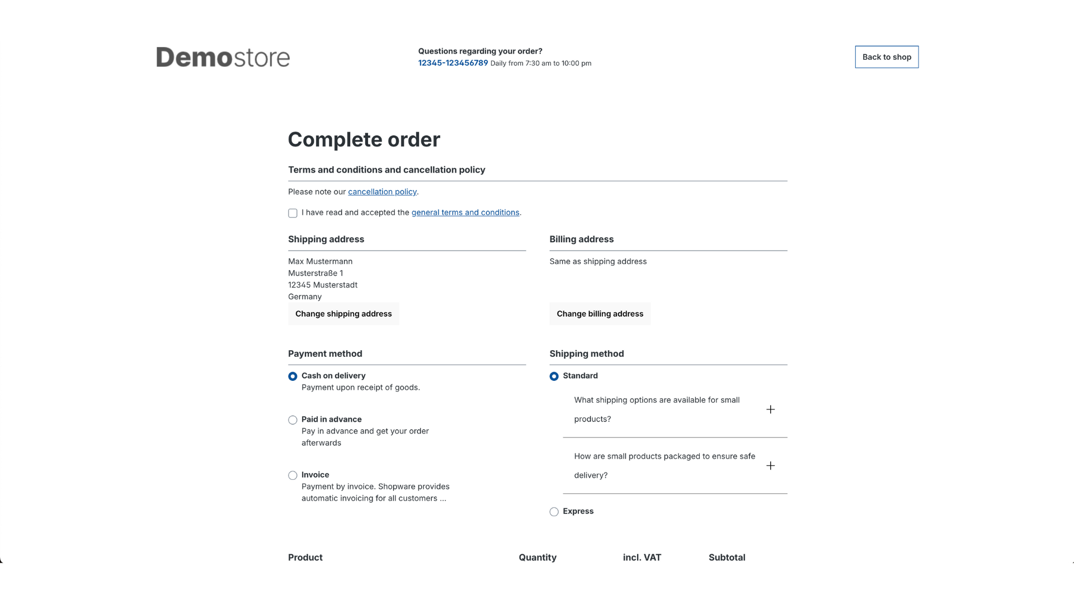This screenshot has height=604, width=1074.
Task: Choose Express shipping method
Action: tap(554, 512)
